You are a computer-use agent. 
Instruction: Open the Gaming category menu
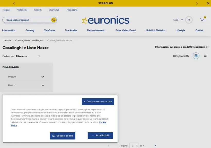[x=30, y=30]
